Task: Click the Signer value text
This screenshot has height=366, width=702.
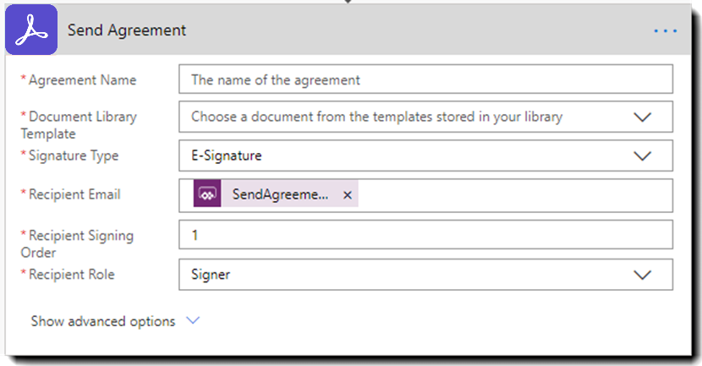Action: [211, 275]
